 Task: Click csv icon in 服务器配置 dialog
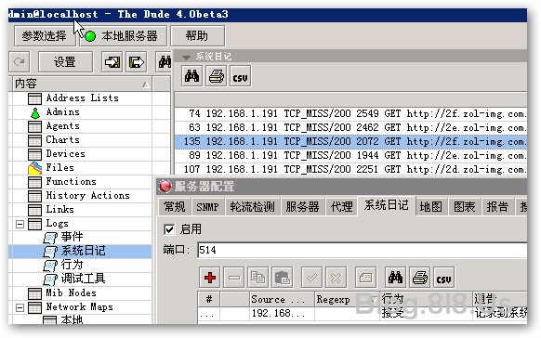[443, 278]
